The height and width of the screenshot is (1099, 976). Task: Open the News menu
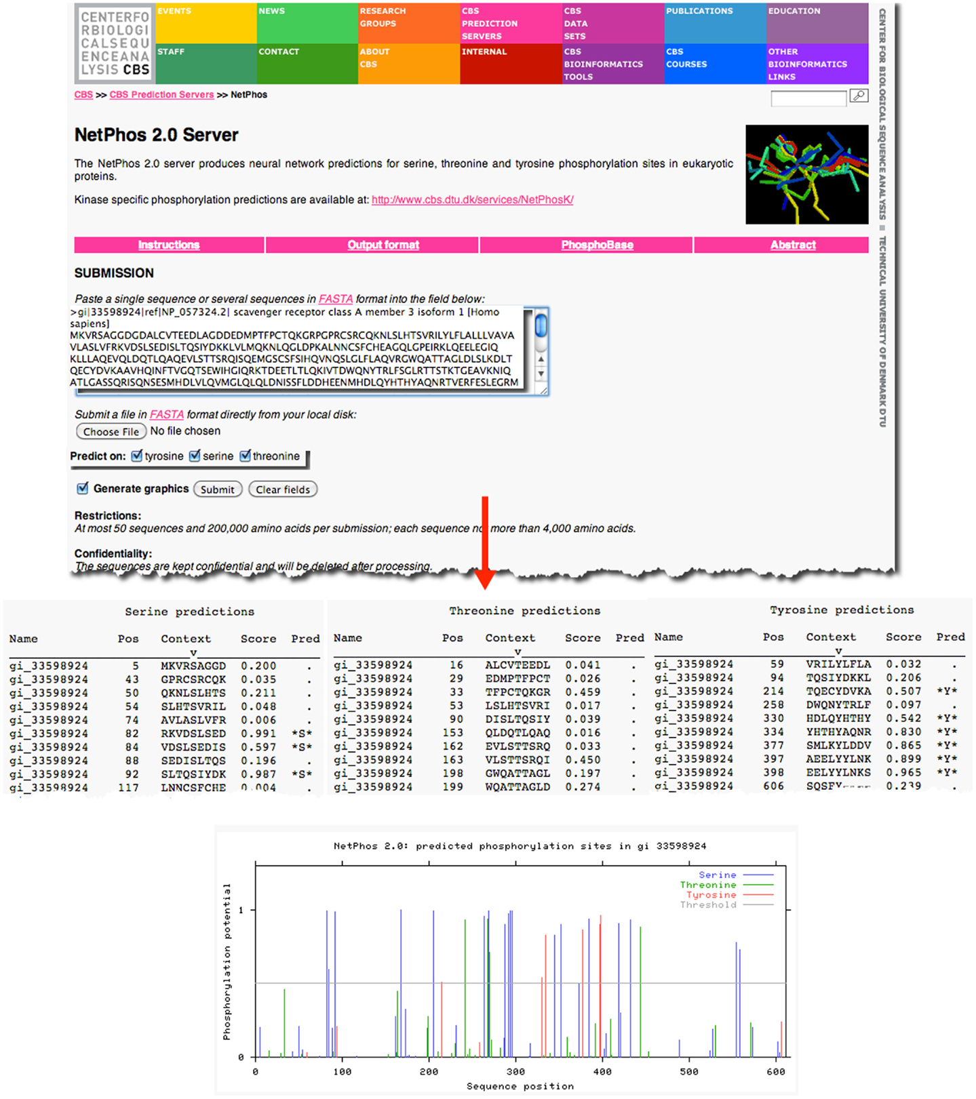tap(307, 23)
